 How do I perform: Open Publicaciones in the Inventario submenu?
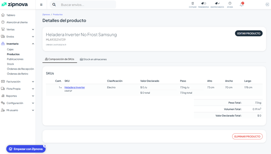tap(15, 59)
